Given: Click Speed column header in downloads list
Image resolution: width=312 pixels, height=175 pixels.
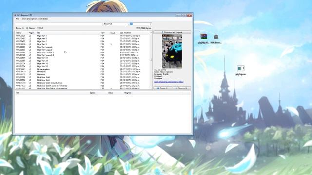Looking at the screenshot, I should [x=93, y=93].
